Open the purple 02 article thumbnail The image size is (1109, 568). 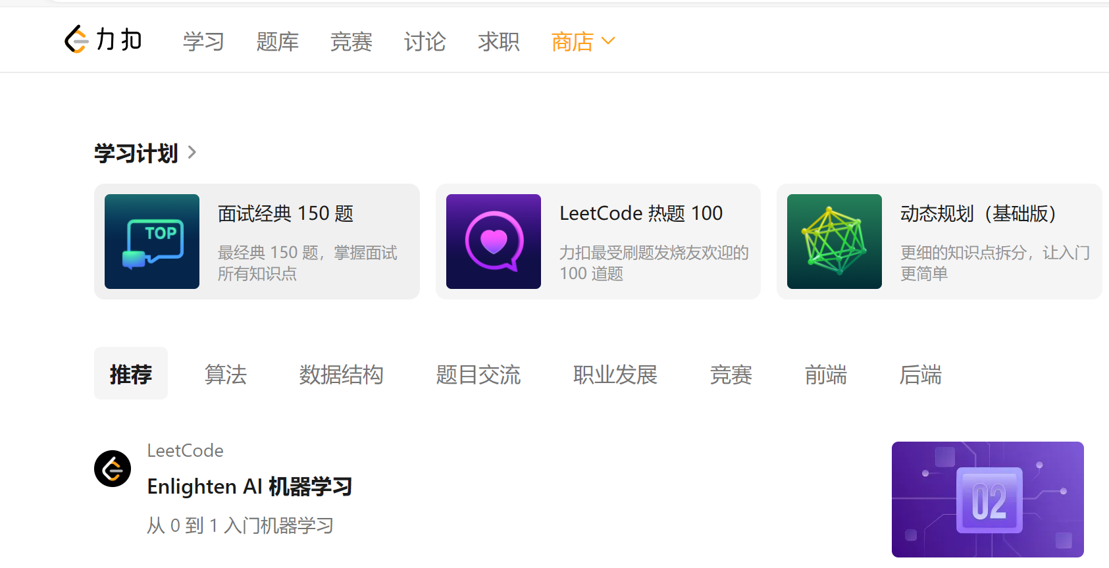(988, 500)
